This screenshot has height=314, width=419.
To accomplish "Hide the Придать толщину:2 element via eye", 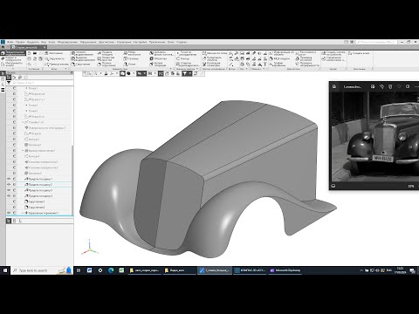I will click(9, 185).
